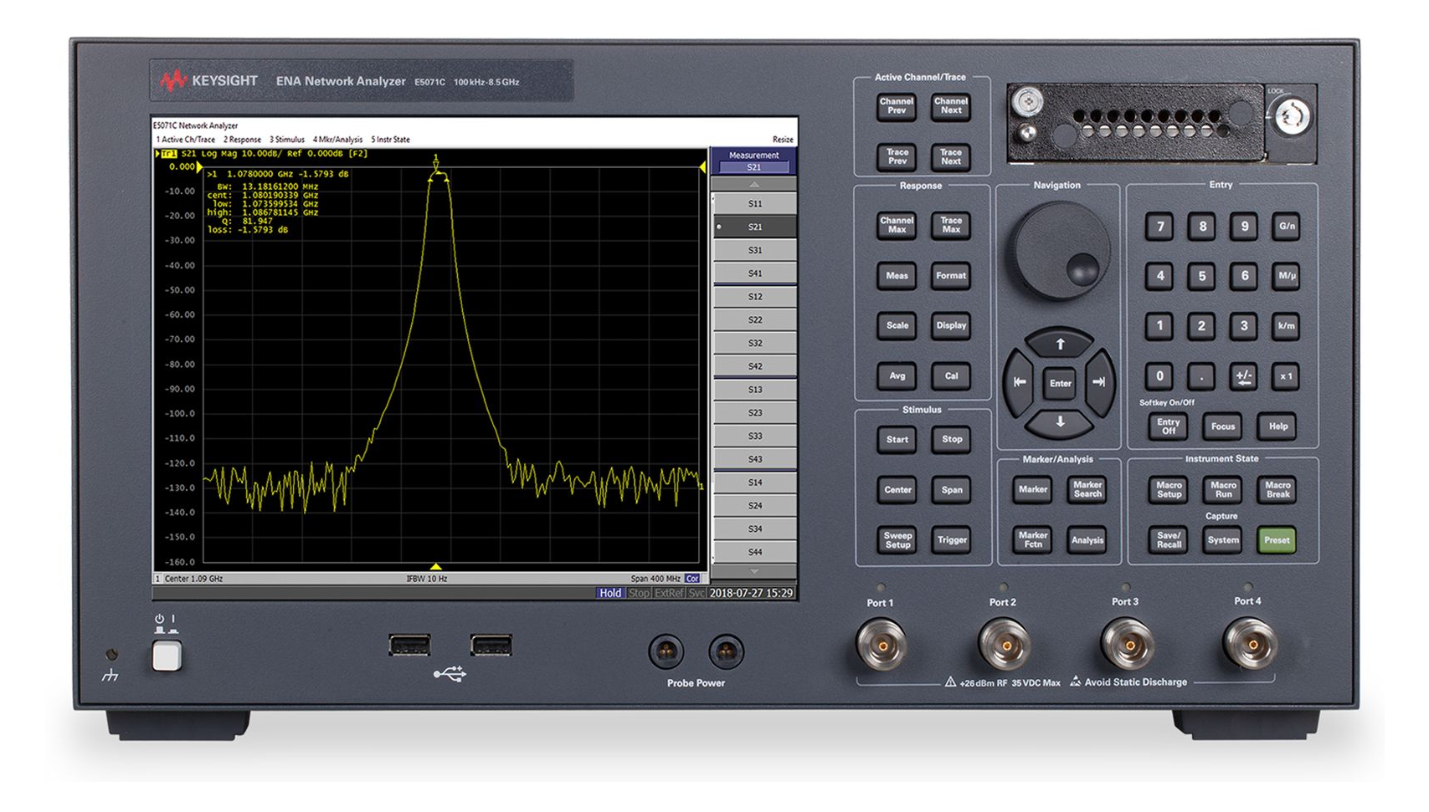Click the green Preset key
This screenshot has height=812, width=1429.
pos(1277,540)
